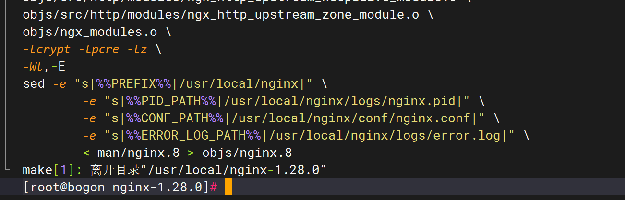Click the ngx_http_upstream_zone_module.o line
The height and width of the screenshot is (200, 625).
pos(228,15)
